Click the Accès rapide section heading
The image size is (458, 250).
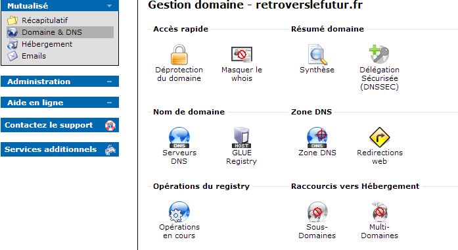[x=181, y=29]
